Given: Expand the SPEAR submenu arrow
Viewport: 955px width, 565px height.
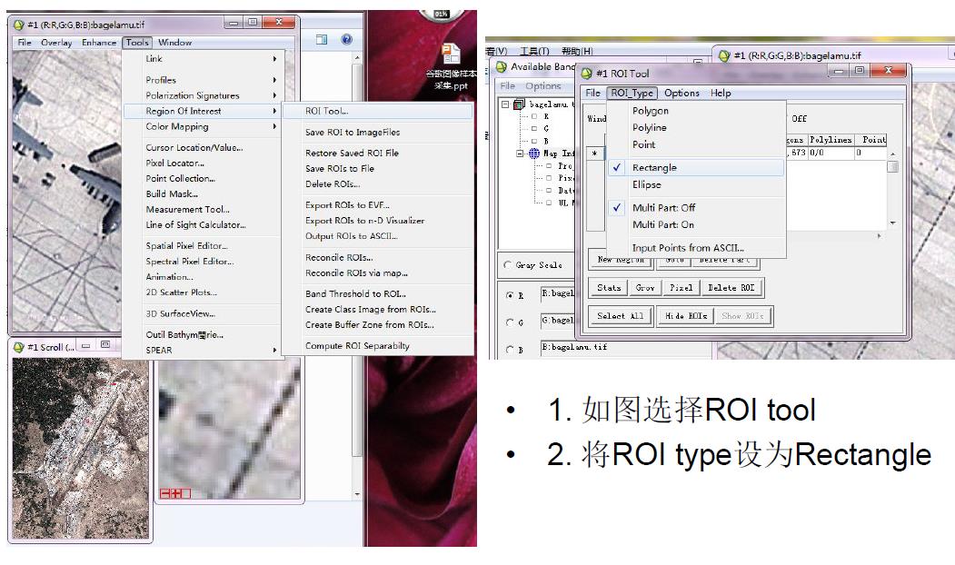Looking at the screenshot, I should click(274, 350).
